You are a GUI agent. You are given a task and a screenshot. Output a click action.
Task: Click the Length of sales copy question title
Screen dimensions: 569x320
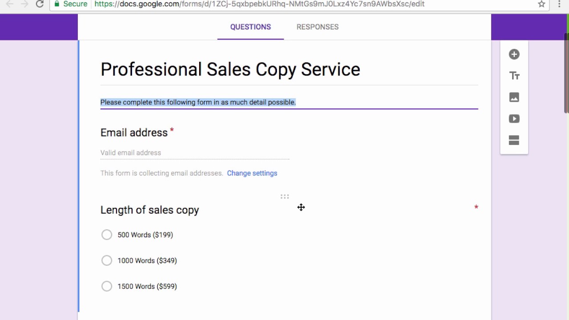(x=150, y=210)
